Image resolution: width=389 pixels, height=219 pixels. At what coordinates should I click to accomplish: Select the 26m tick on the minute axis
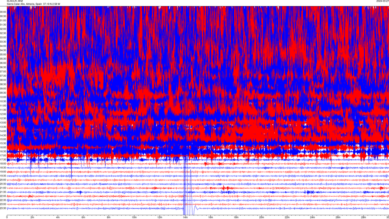pos(338,217)
